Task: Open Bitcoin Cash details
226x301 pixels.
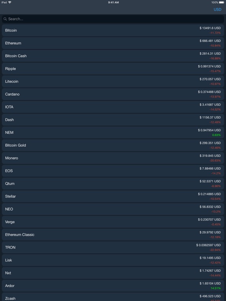Action: [x=113, y=56]
